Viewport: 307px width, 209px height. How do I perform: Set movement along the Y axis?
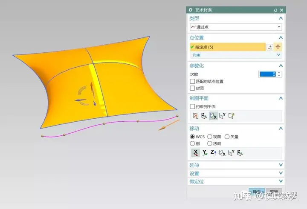coord(205,152)
